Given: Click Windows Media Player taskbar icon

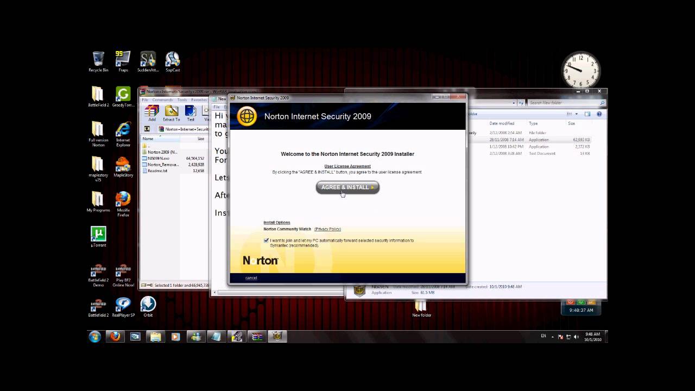Looking at the screenshot, I should [175, 337].
